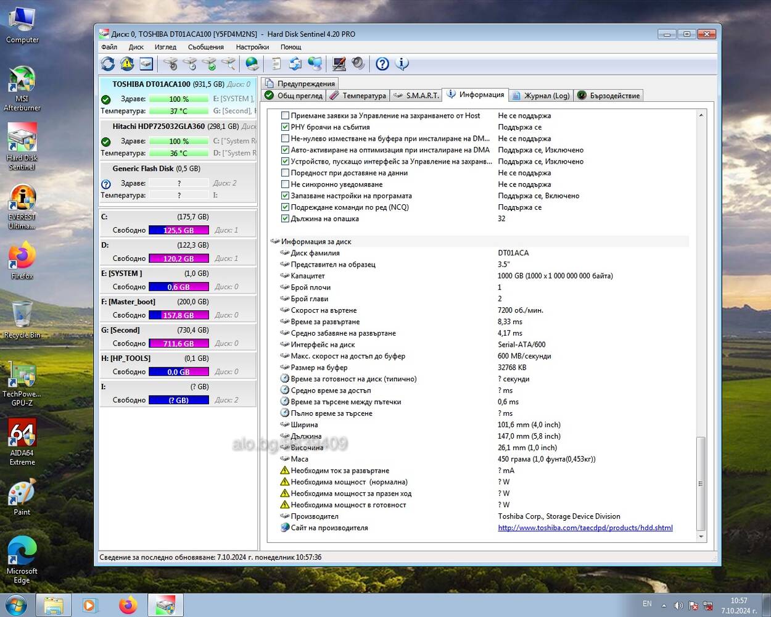Open the Firefox desktop shortcut

22,262
